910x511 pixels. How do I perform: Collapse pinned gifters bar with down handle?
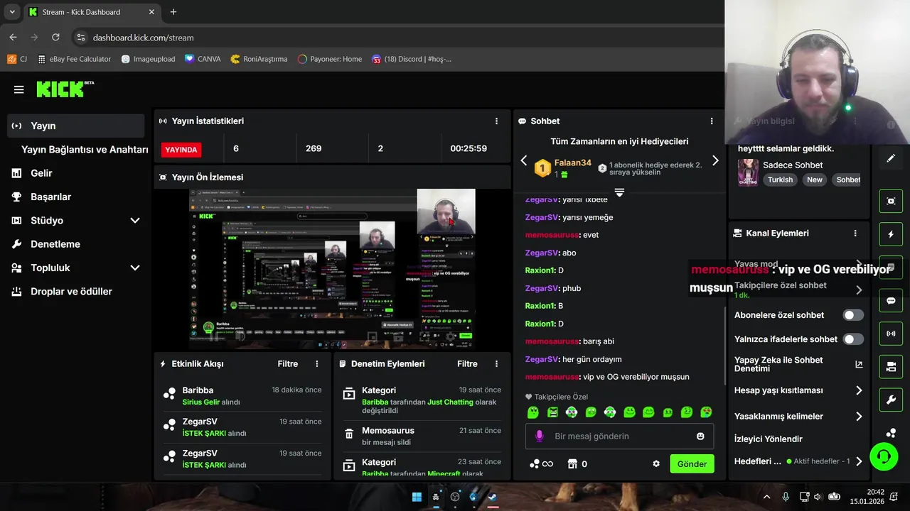[619, 192]
